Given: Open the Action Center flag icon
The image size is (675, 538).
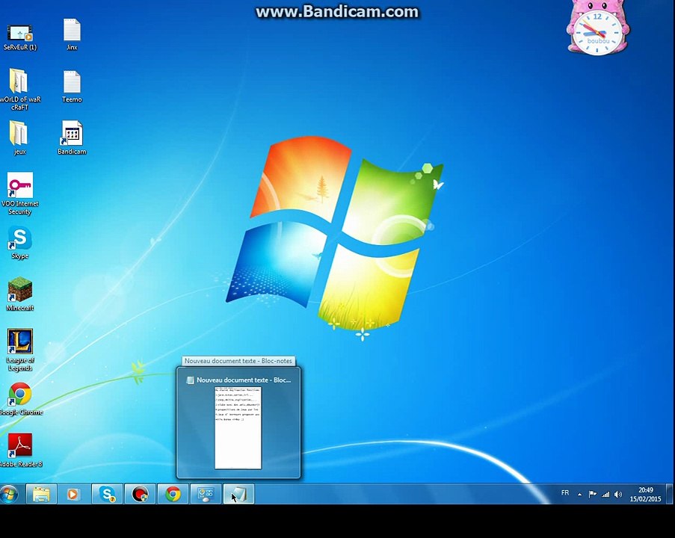Looking at the screenshot, I should pos(592,494).
